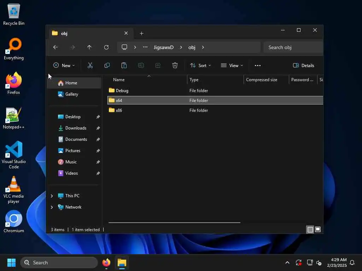The image size is (362, 271).
Task: Click the Copy icon in toolbar
Action: point(107,65)
